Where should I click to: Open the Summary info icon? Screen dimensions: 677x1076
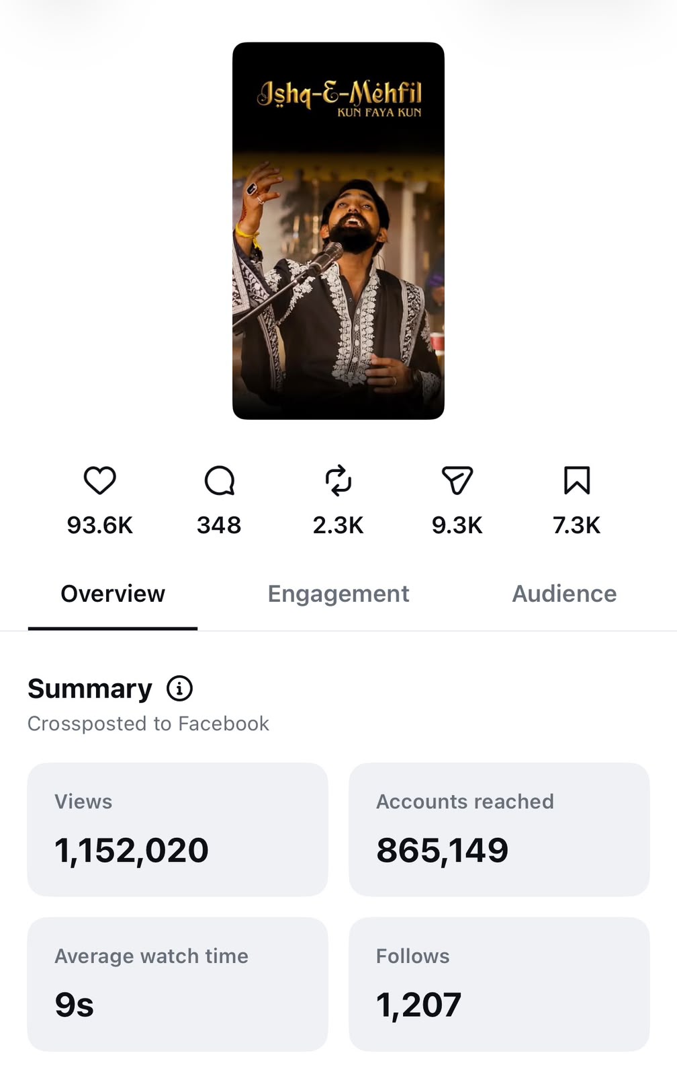pyautogui.click(x=179, y=689)
